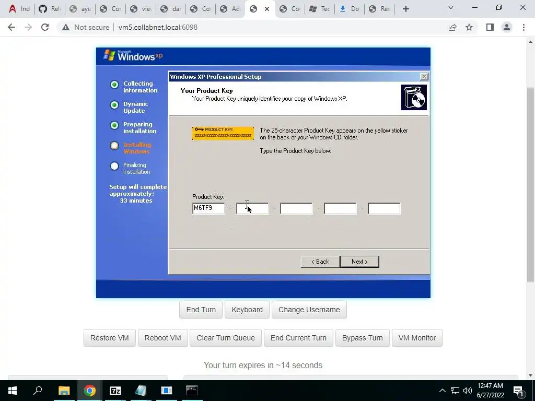535x401 pixels.
Task: Open the tab search chevron
Action: [x=451, y=7]
